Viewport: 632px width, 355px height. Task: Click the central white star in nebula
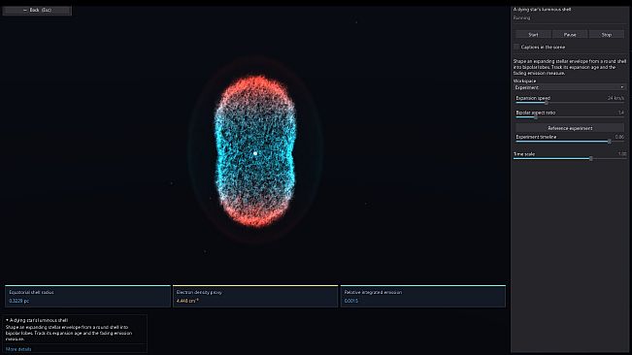tap(255, 153)
